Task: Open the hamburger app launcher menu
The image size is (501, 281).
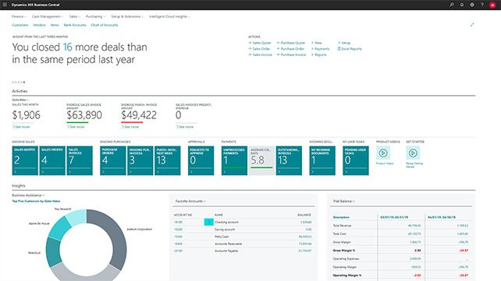Action: [5, 5]
